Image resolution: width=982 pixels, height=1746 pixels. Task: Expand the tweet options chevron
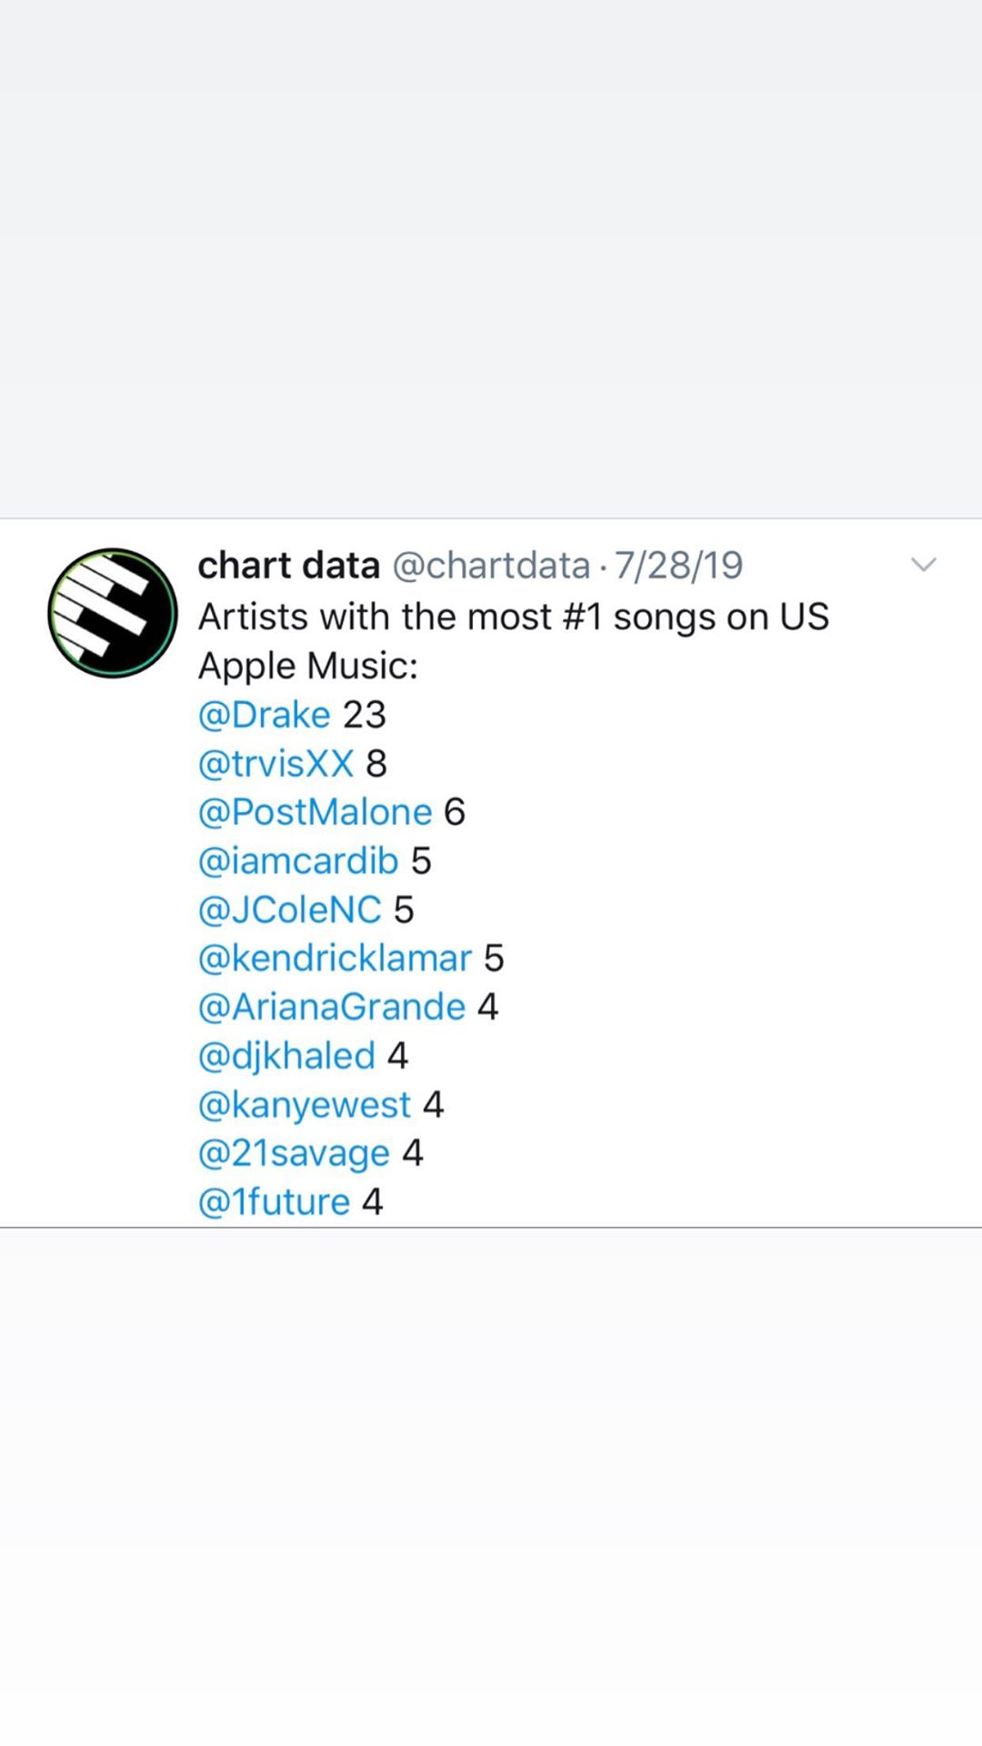tap(923, 565)
